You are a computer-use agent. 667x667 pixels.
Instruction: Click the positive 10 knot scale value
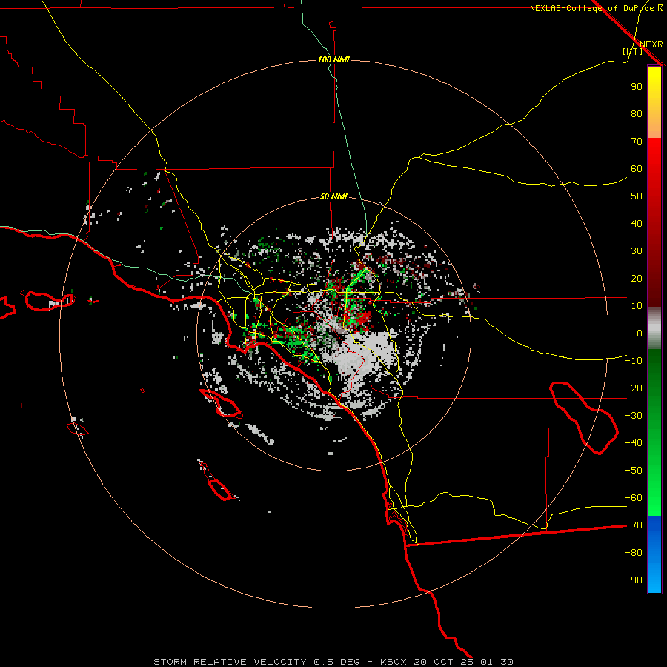(637, 306)
